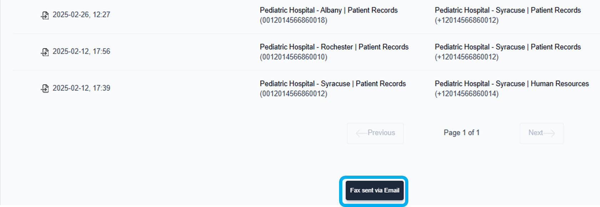Open recipient Syracuse Human Resources
600x207 pixels.
(x=511, y=84)
